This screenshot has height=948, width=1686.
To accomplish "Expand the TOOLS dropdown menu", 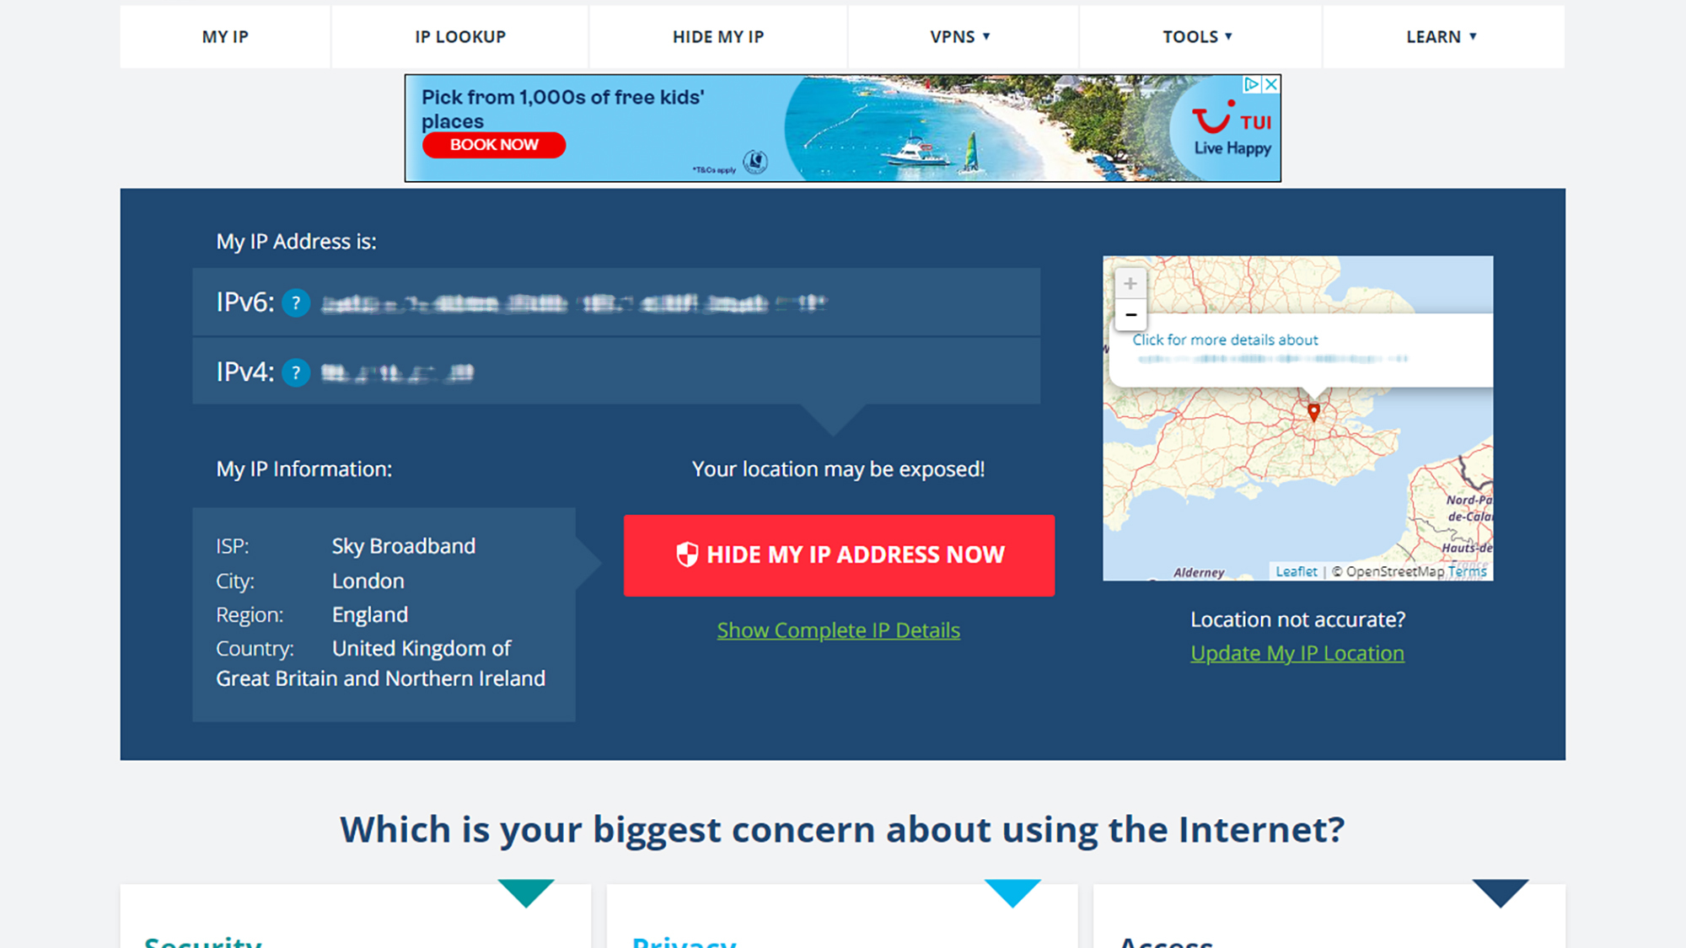I will [x=1200, y=36].
